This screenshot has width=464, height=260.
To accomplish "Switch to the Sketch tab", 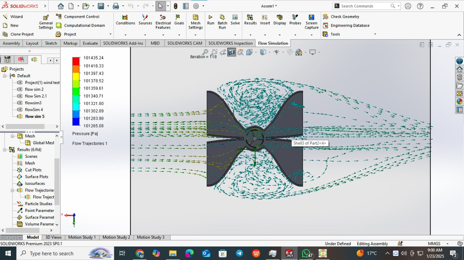I will [51, 43].
